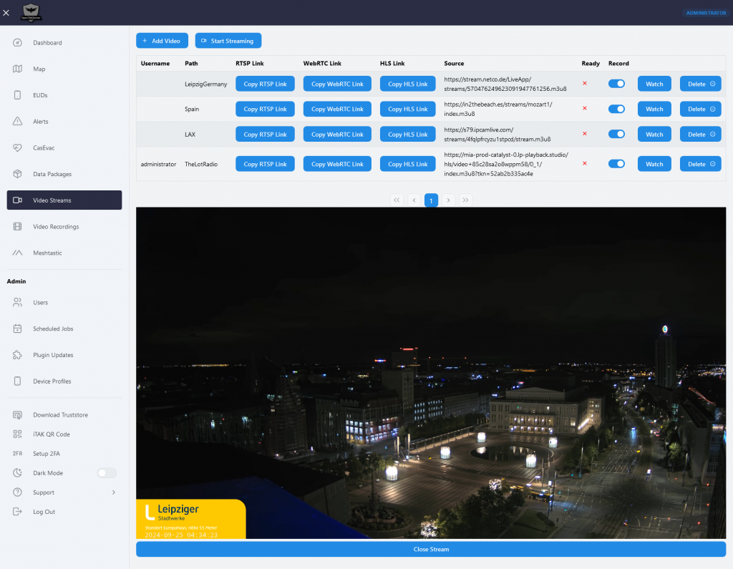The image size is (733, 569).
Task: Open the Alerts warning triangle icon
Action: (17, 121)
